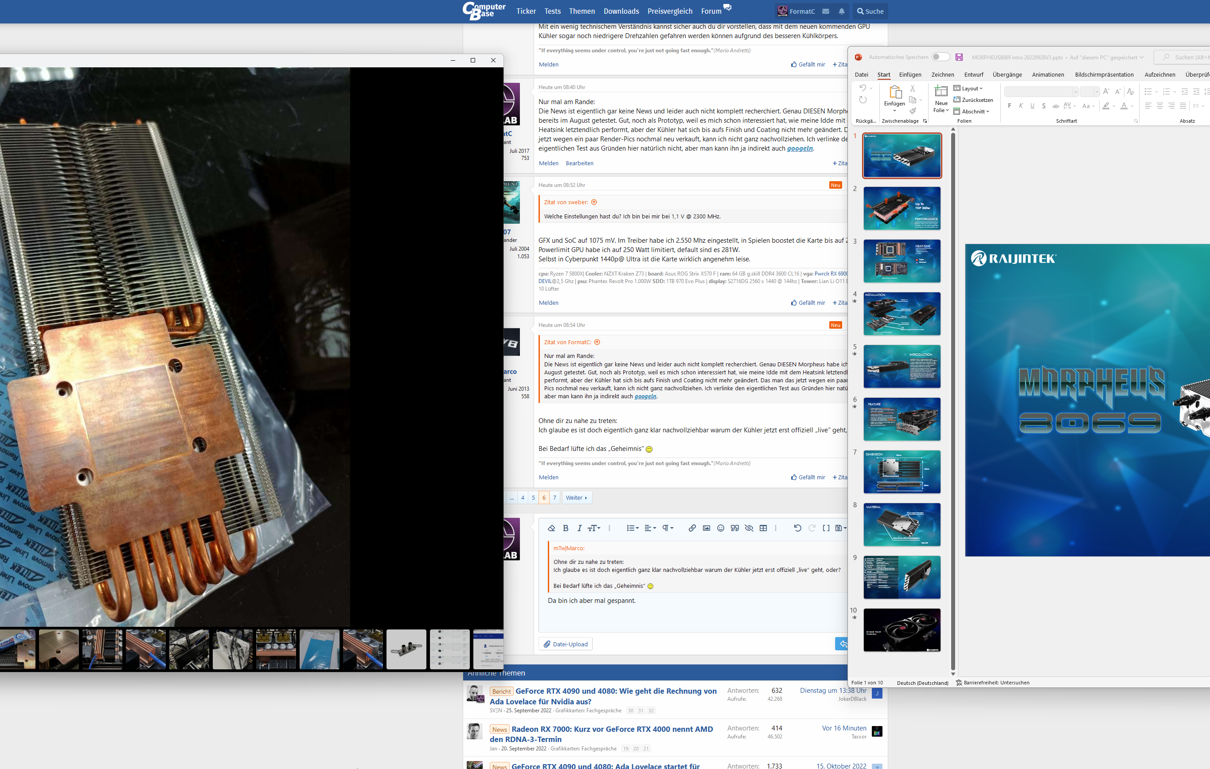Open emoji smiley picker in editor
Viewport: 1210px width, 769px height.
point(721,528)
